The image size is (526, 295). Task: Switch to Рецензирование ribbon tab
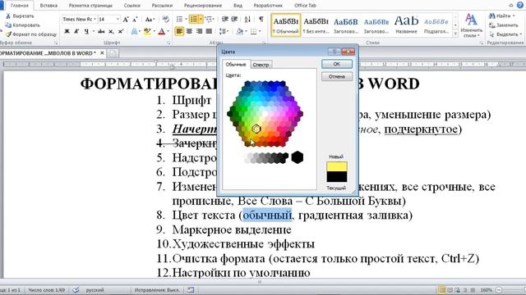[203, 6]
